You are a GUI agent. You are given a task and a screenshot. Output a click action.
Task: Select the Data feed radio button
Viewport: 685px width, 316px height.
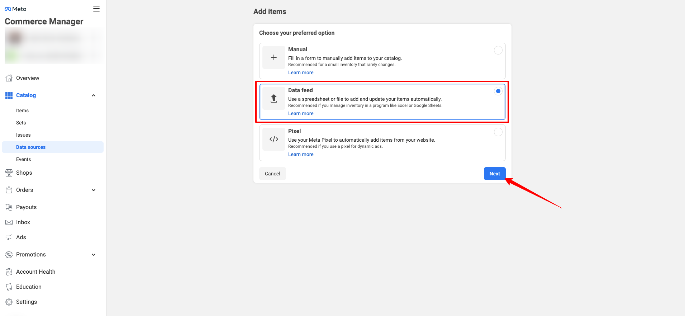click(498, 91)
